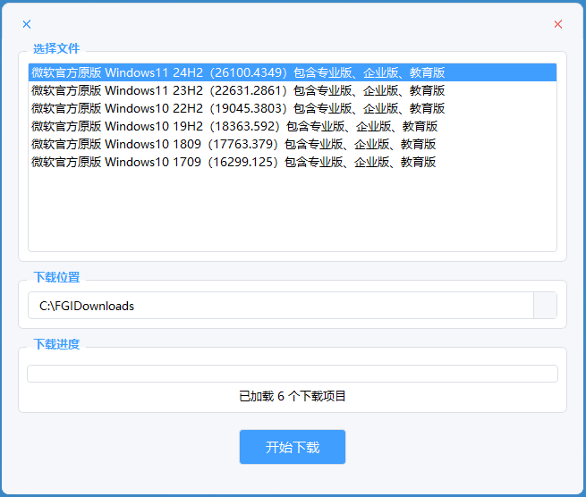Viewport: 586px width, 497px height.
Task: Click the 下载进度 section label
Action: tap(56, 344)
